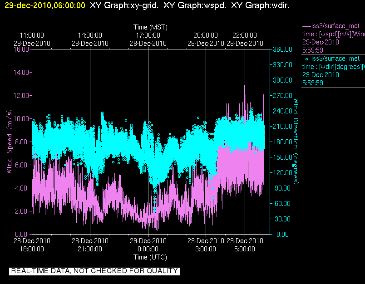Click the 14:00:00 MST tick label
This screenshot has width=365, height=284.
click(x=90, y=35)
